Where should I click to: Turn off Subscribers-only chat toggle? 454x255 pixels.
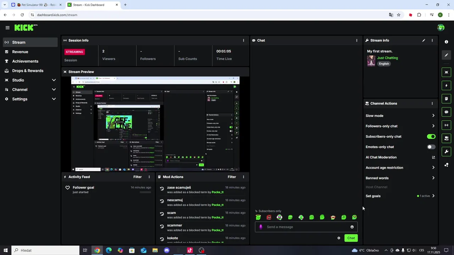pyautogui.click(x=431, y=136)
